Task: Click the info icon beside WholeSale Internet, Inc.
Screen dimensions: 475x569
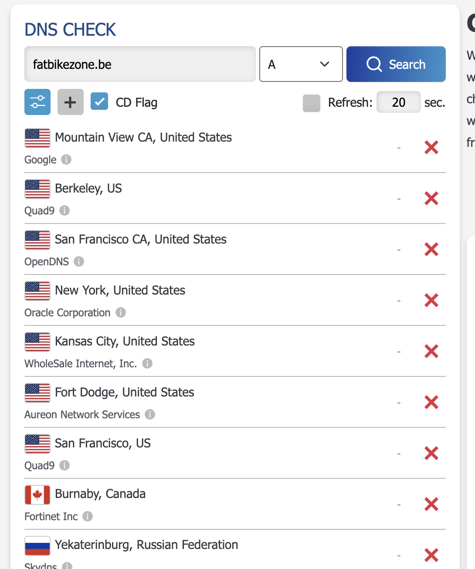Action: click(147, 363)
